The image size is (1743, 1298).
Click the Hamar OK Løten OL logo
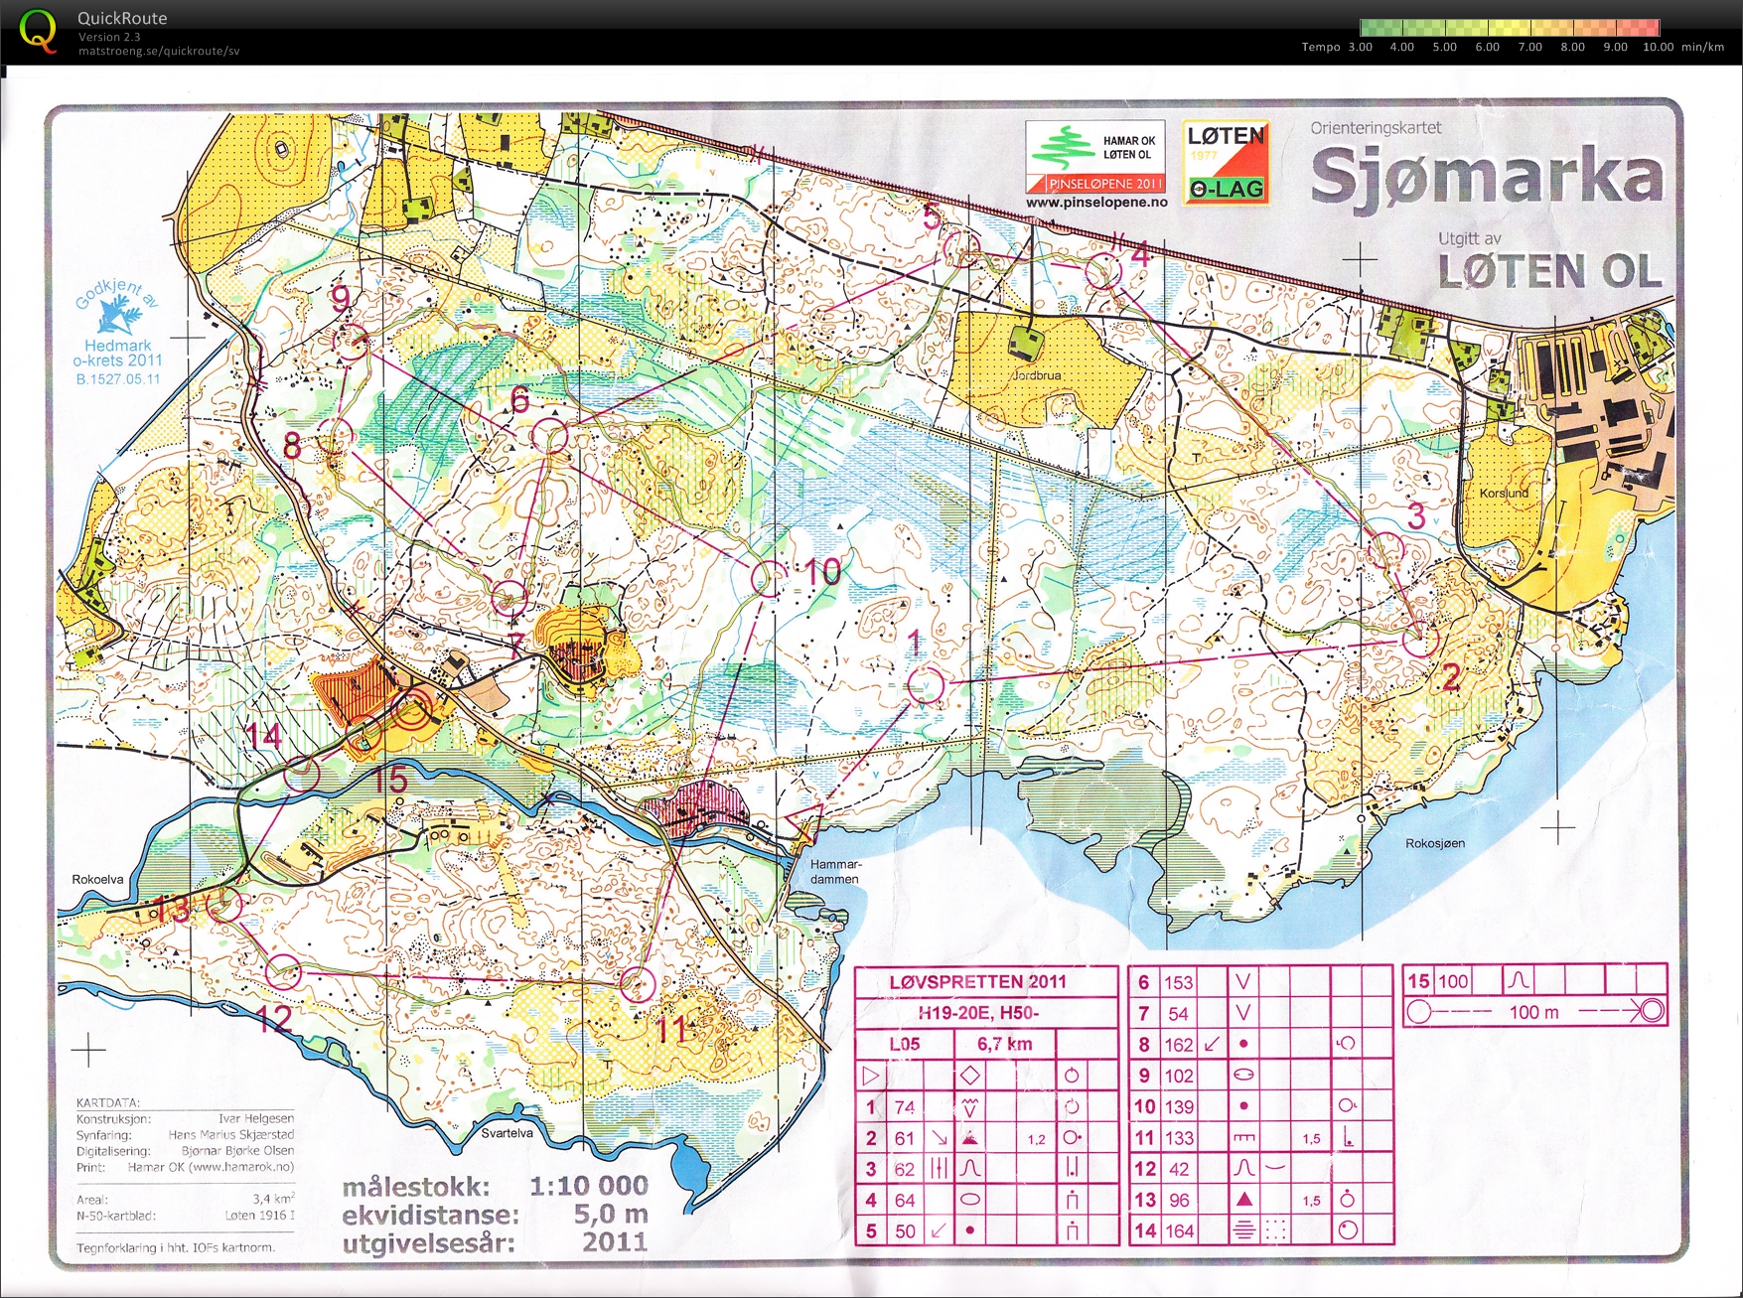(1095, 156)
